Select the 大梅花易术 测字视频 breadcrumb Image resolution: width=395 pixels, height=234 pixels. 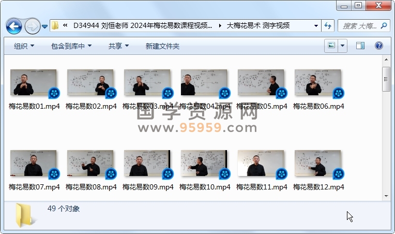tap(258, 25)
